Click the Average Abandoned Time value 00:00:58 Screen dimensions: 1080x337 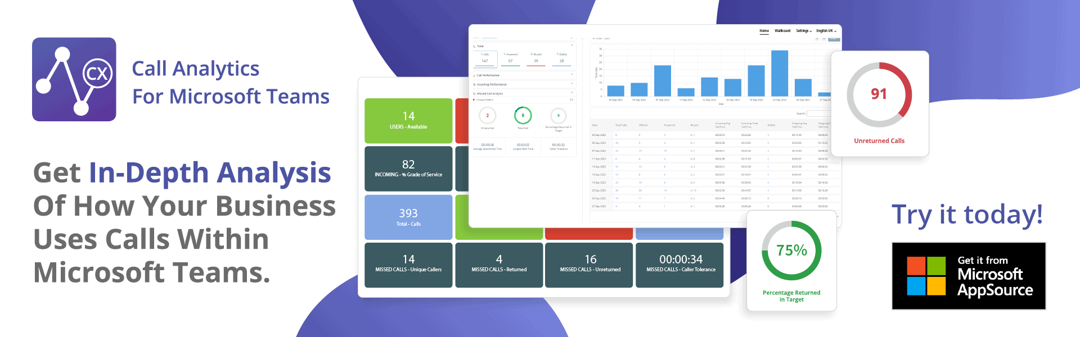(x=487, y=145)
